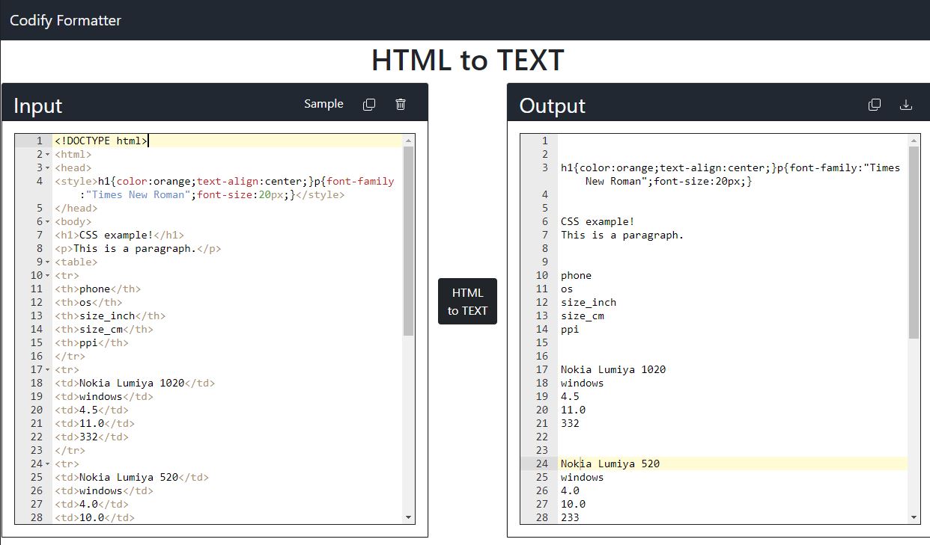The height and width of the screenshot is (545, 930).
Task: Click the Output editor scroll-up arrow
Action: [x=914, y=141]
